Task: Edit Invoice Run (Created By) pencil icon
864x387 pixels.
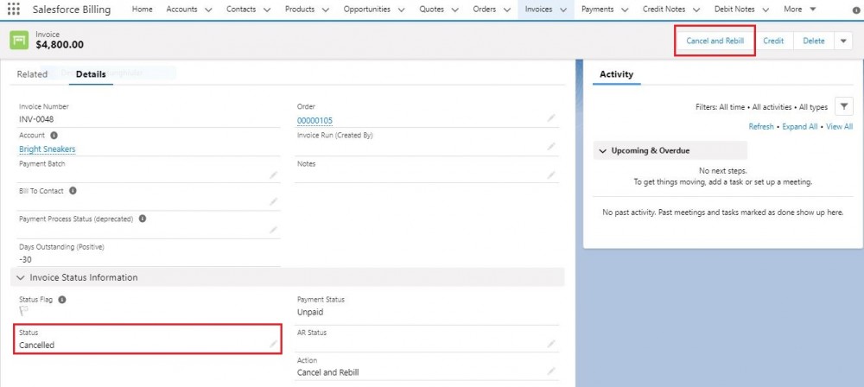Action: tap(551, 147)
